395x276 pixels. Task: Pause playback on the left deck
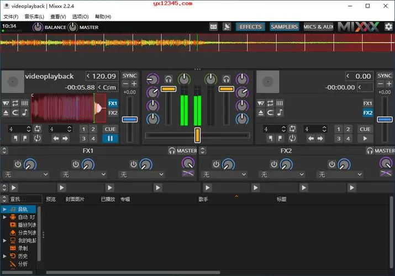click(x=110, y=139)
